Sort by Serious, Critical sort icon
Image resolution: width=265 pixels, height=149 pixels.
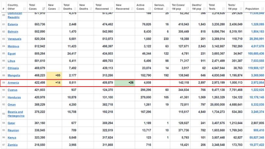click(x=167, y=9)
